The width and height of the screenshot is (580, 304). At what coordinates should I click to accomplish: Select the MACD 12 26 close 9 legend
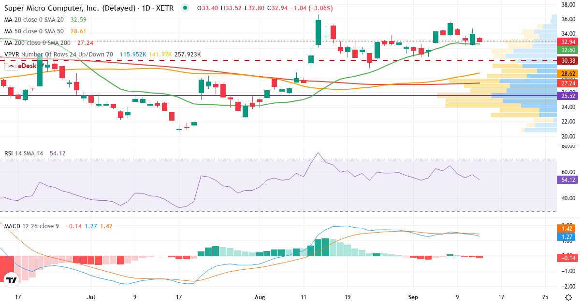pyautogui.click(x=31, y=226)
